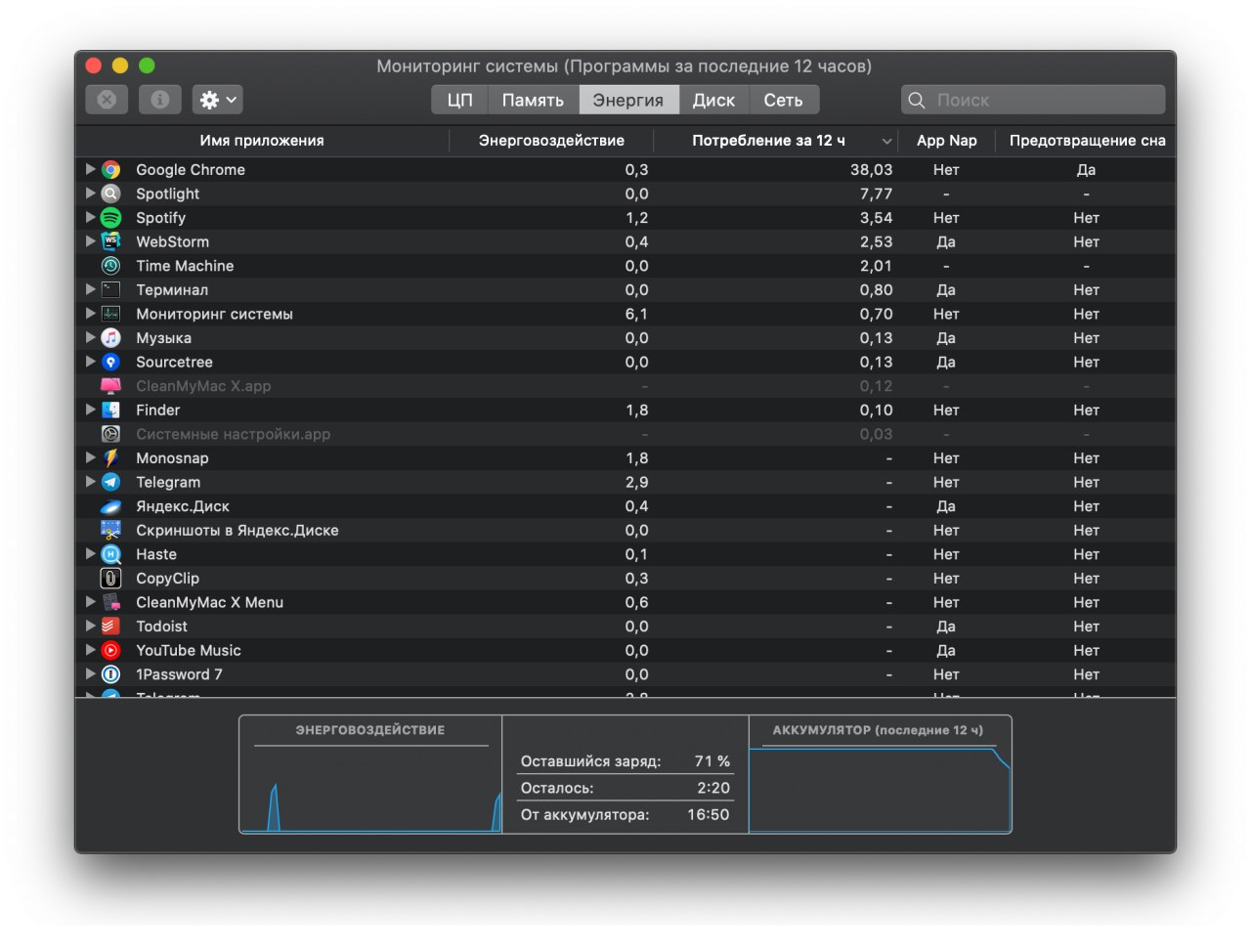Click the YouTube Music application name
This screenshot has width=1251, height=952.
tap(189, 650)
